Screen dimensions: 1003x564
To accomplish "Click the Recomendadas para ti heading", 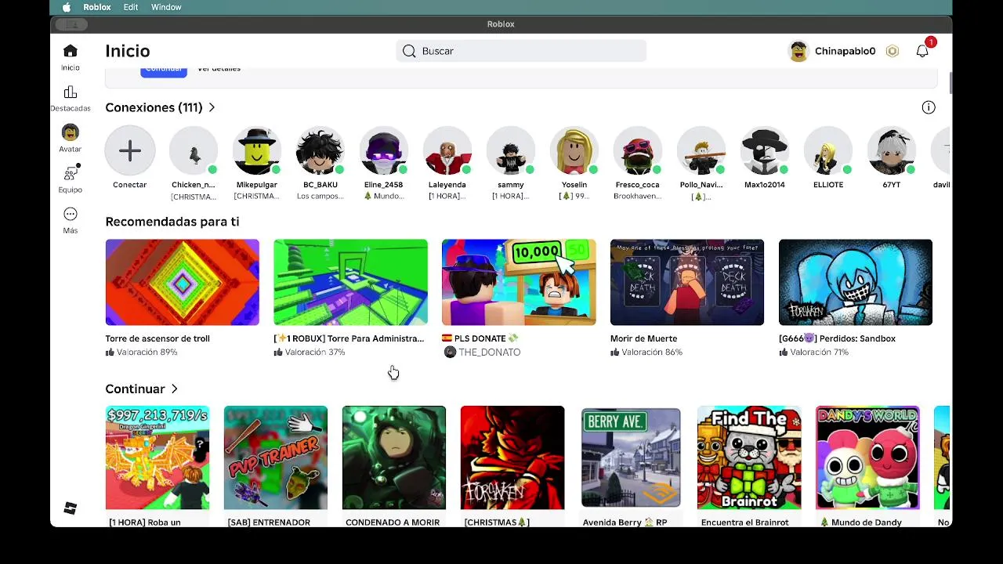I will point(172,222).
